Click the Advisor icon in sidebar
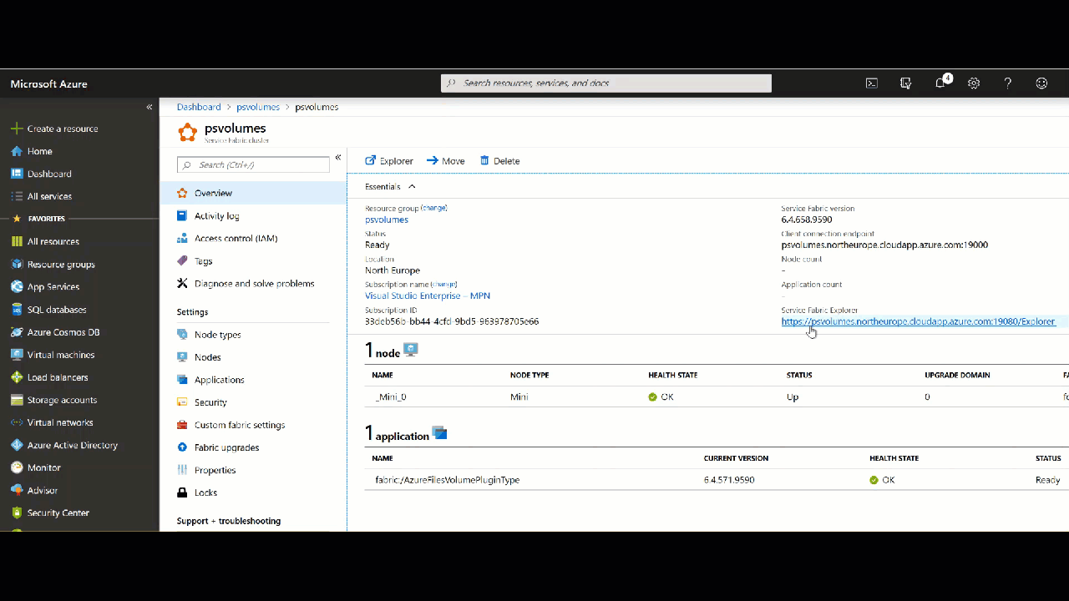 [17, 490]
